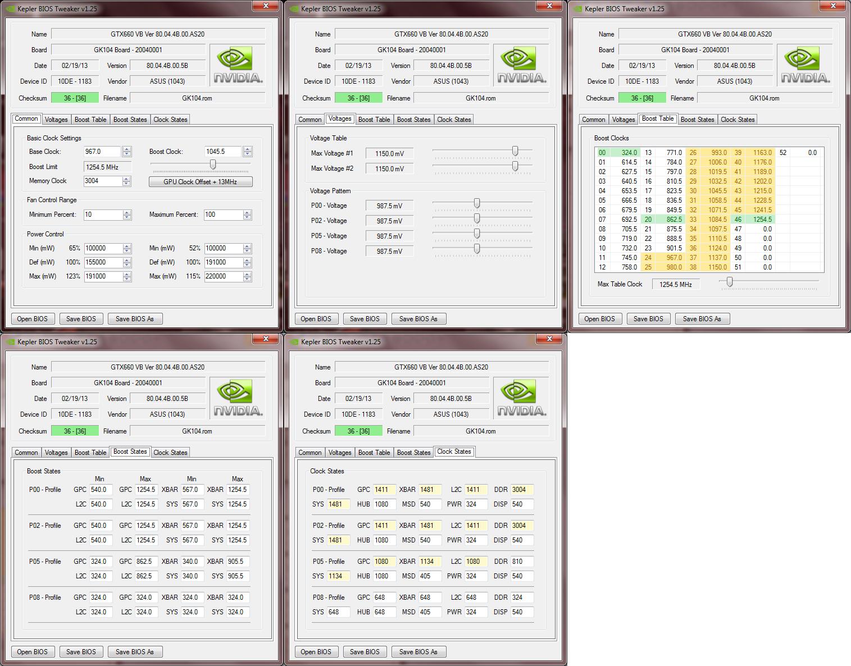The image size is (851, 666).
Task: Click the Filename field GK104.rom in the Boost Table window
Action: [x=764, y=98]
